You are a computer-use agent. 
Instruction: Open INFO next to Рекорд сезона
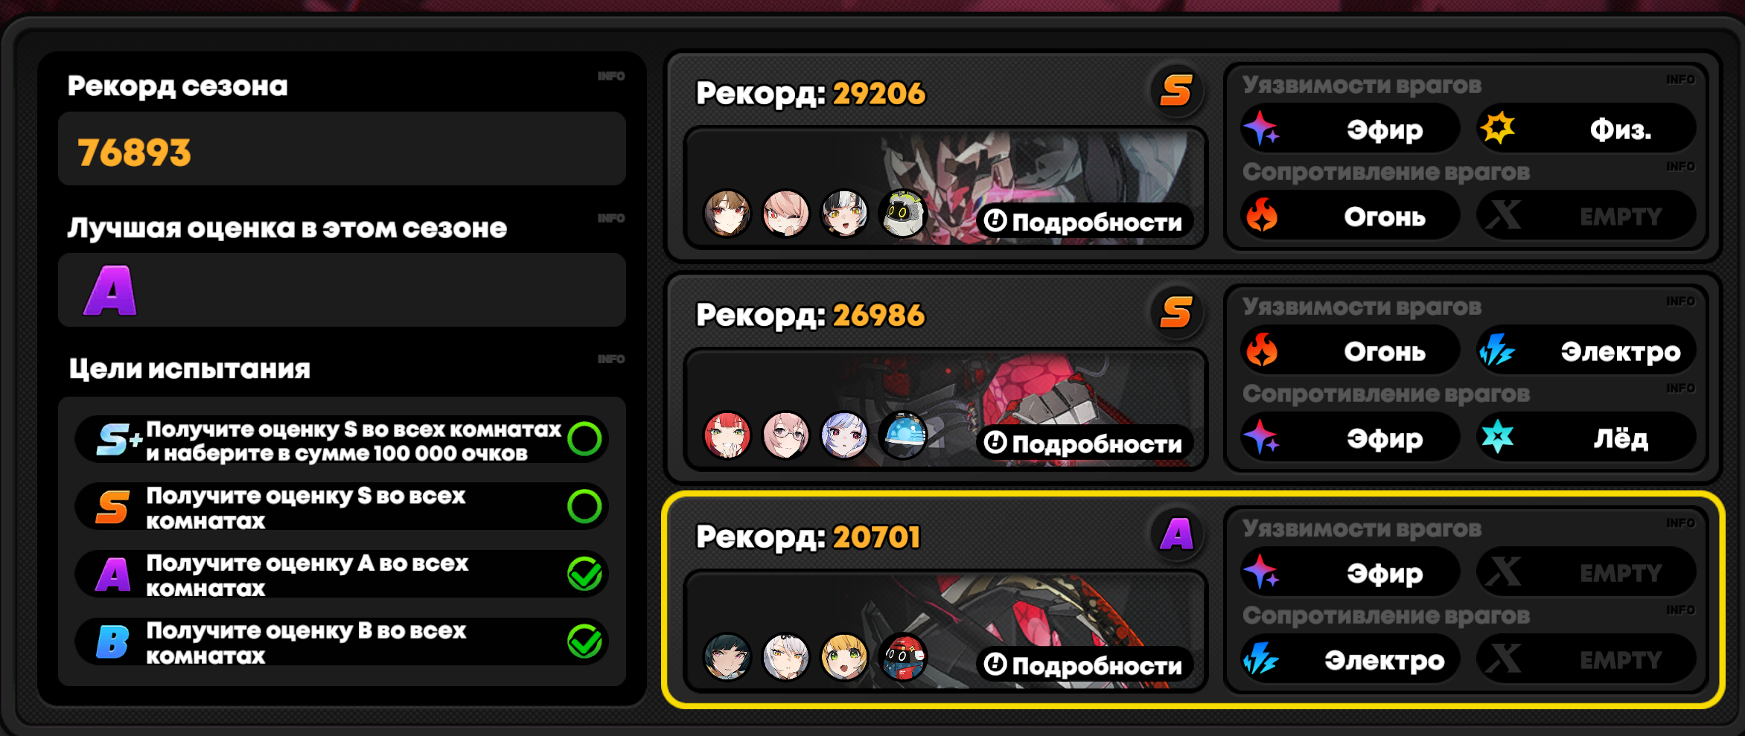point(610,76)
